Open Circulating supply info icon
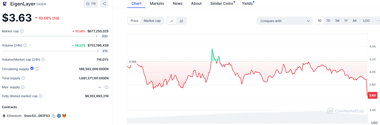Image resolution: width=380 pixels, height=125 pixels. pyautogui.click(x=37, y=69)
